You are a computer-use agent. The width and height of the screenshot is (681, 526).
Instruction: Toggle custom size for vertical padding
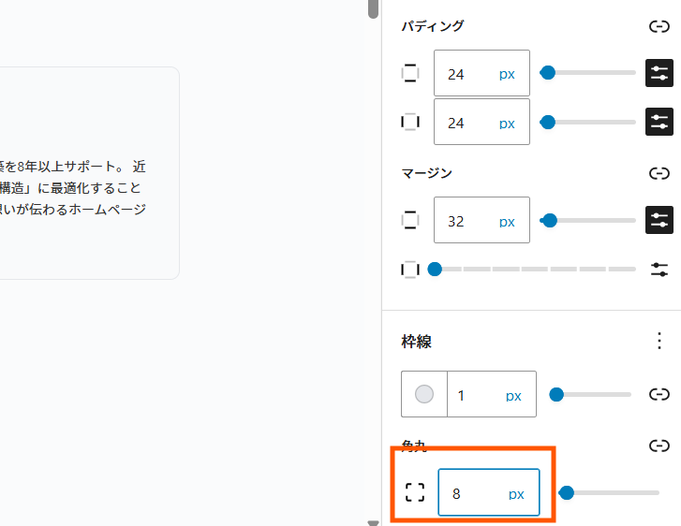click(x=659, y=73)
